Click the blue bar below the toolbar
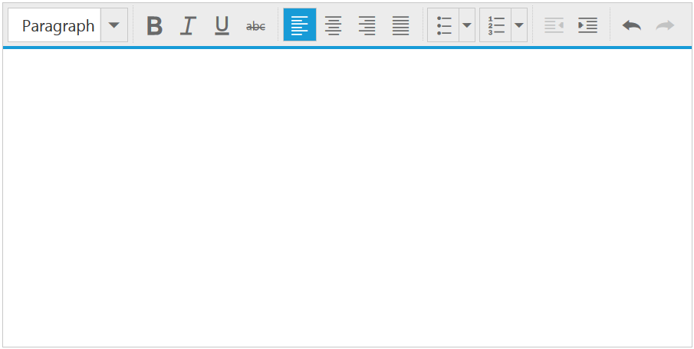 coord(347,48)
